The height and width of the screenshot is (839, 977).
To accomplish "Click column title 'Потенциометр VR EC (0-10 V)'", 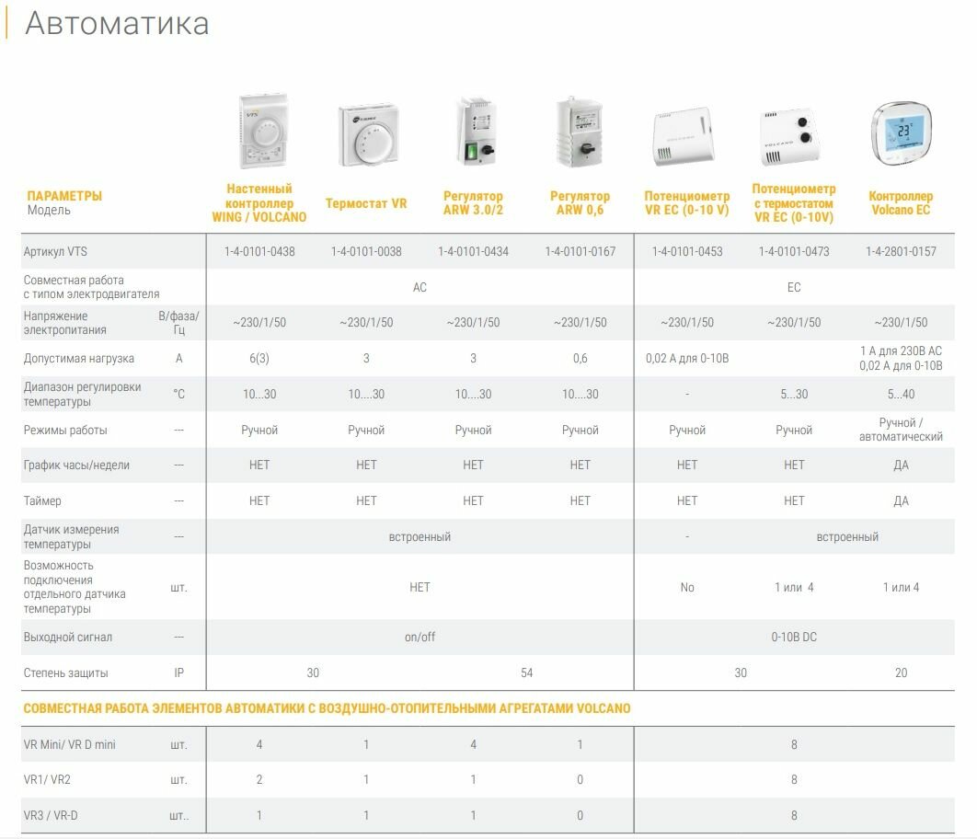I will click(x=686, y=203).
